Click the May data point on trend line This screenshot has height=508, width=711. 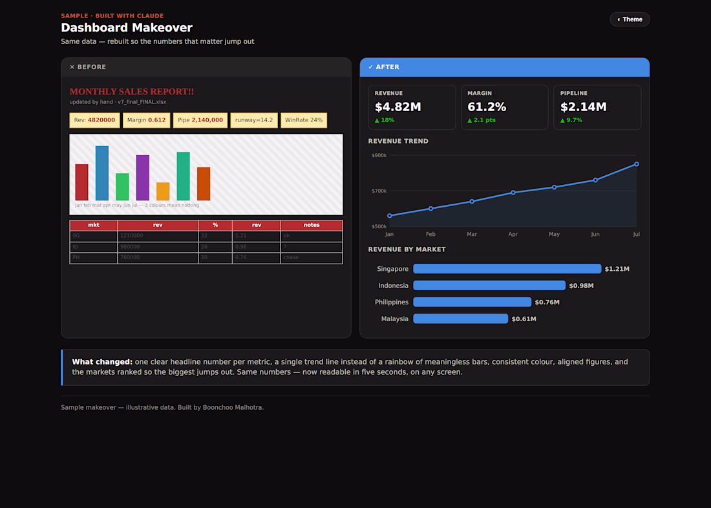554,187
